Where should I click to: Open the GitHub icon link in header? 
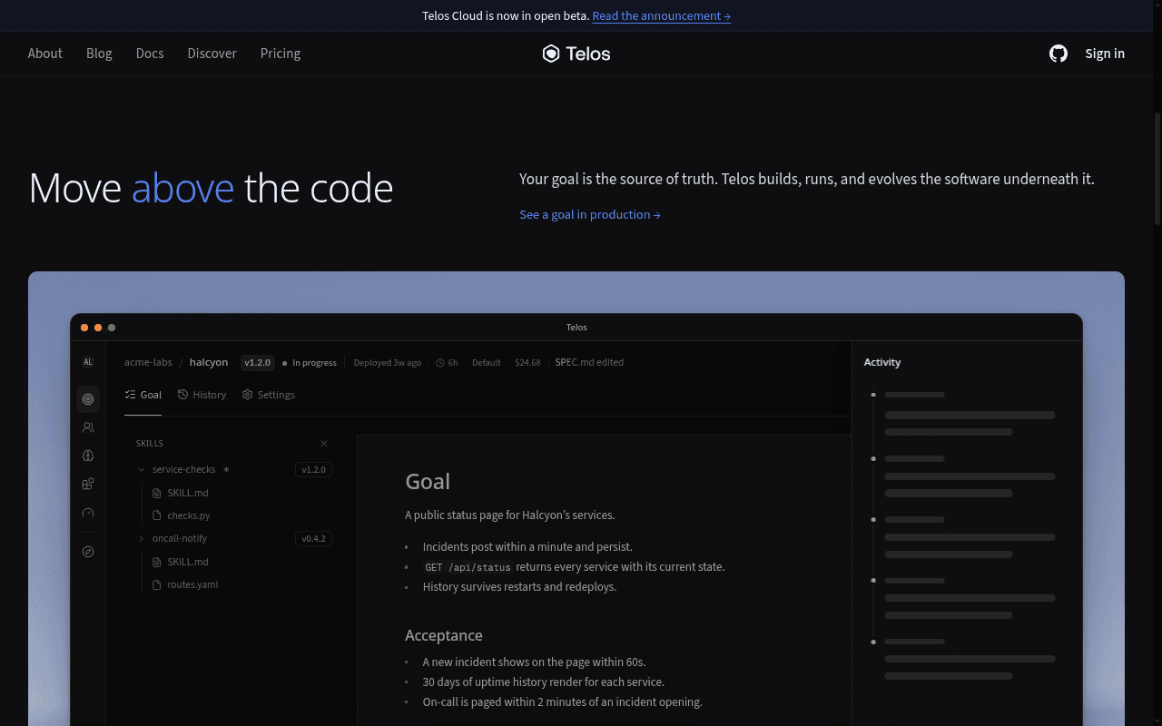click(1059, 54)
